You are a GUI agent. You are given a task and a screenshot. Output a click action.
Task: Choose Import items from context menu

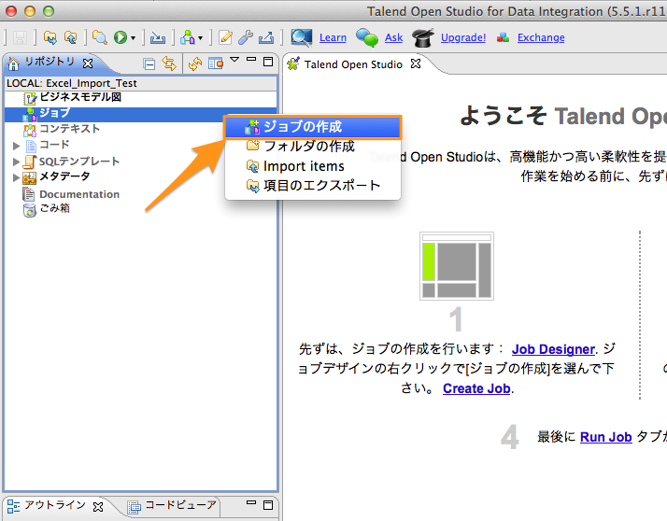pyautogui.click(x=313, y=166)
